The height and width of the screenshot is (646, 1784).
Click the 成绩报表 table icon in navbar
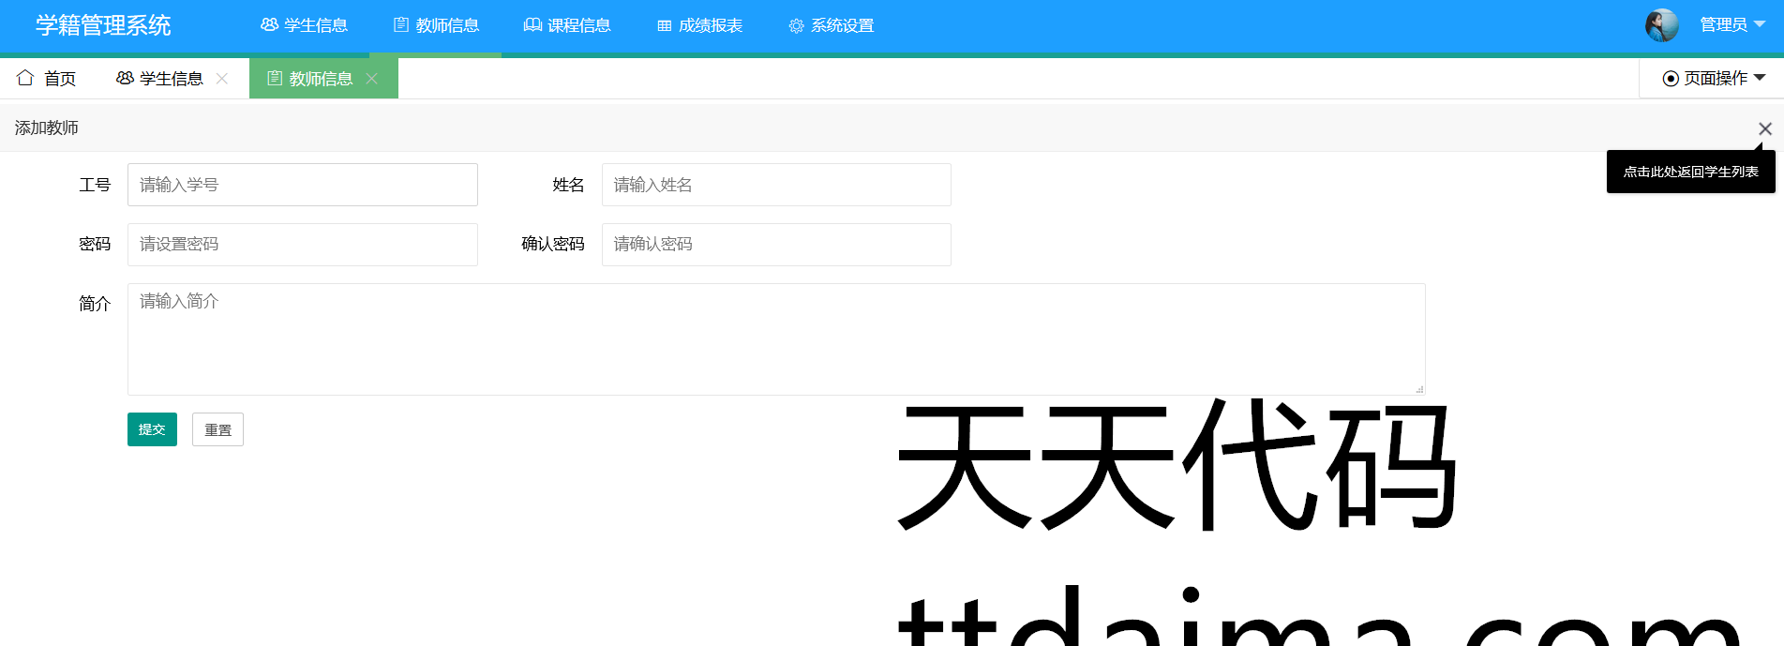665,26
